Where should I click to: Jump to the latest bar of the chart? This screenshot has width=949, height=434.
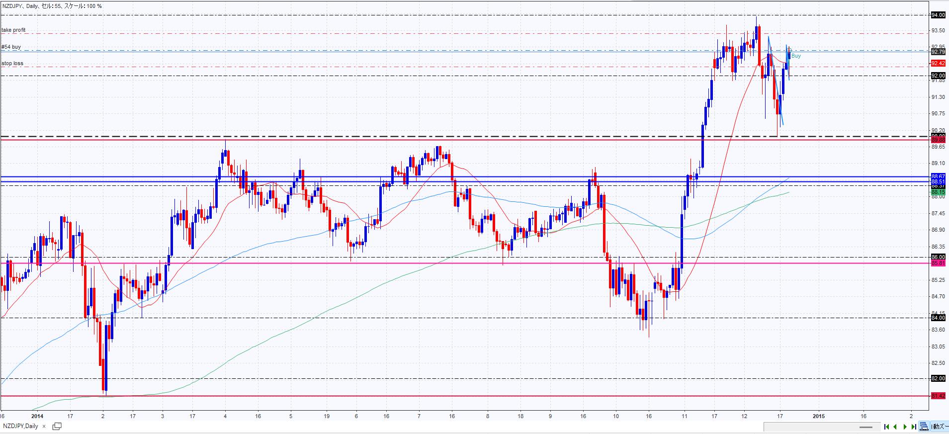914,427
